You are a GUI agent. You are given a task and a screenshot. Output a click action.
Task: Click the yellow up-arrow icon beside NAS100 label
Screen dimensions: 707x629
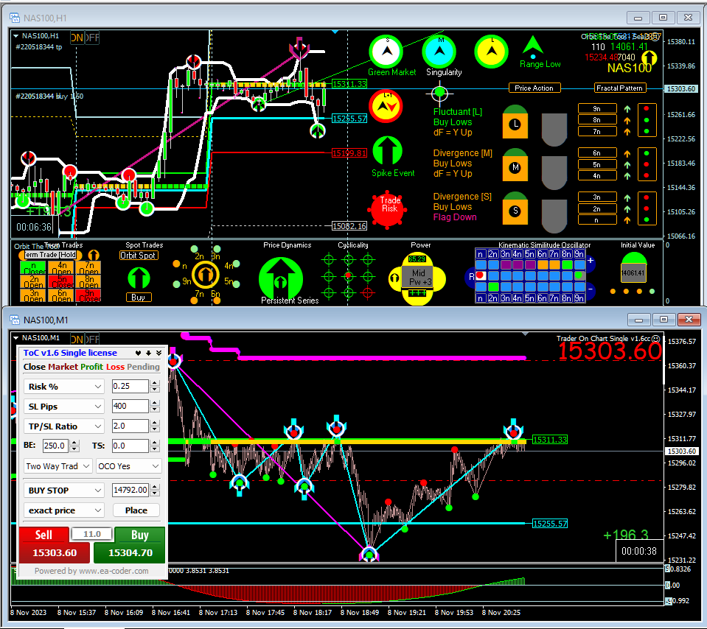[x=649, y=57]
